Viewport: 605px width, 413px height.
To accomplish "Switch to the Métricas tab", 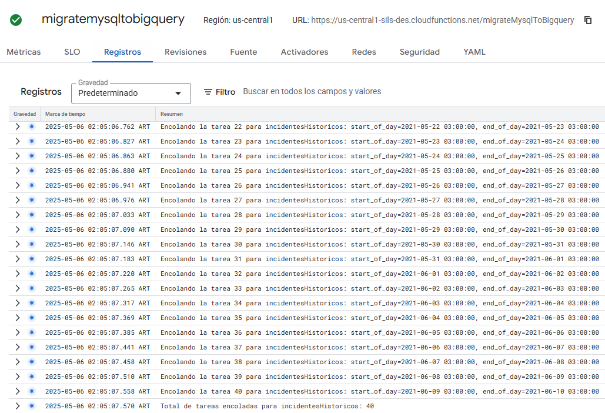I will [x=24, y=52].
